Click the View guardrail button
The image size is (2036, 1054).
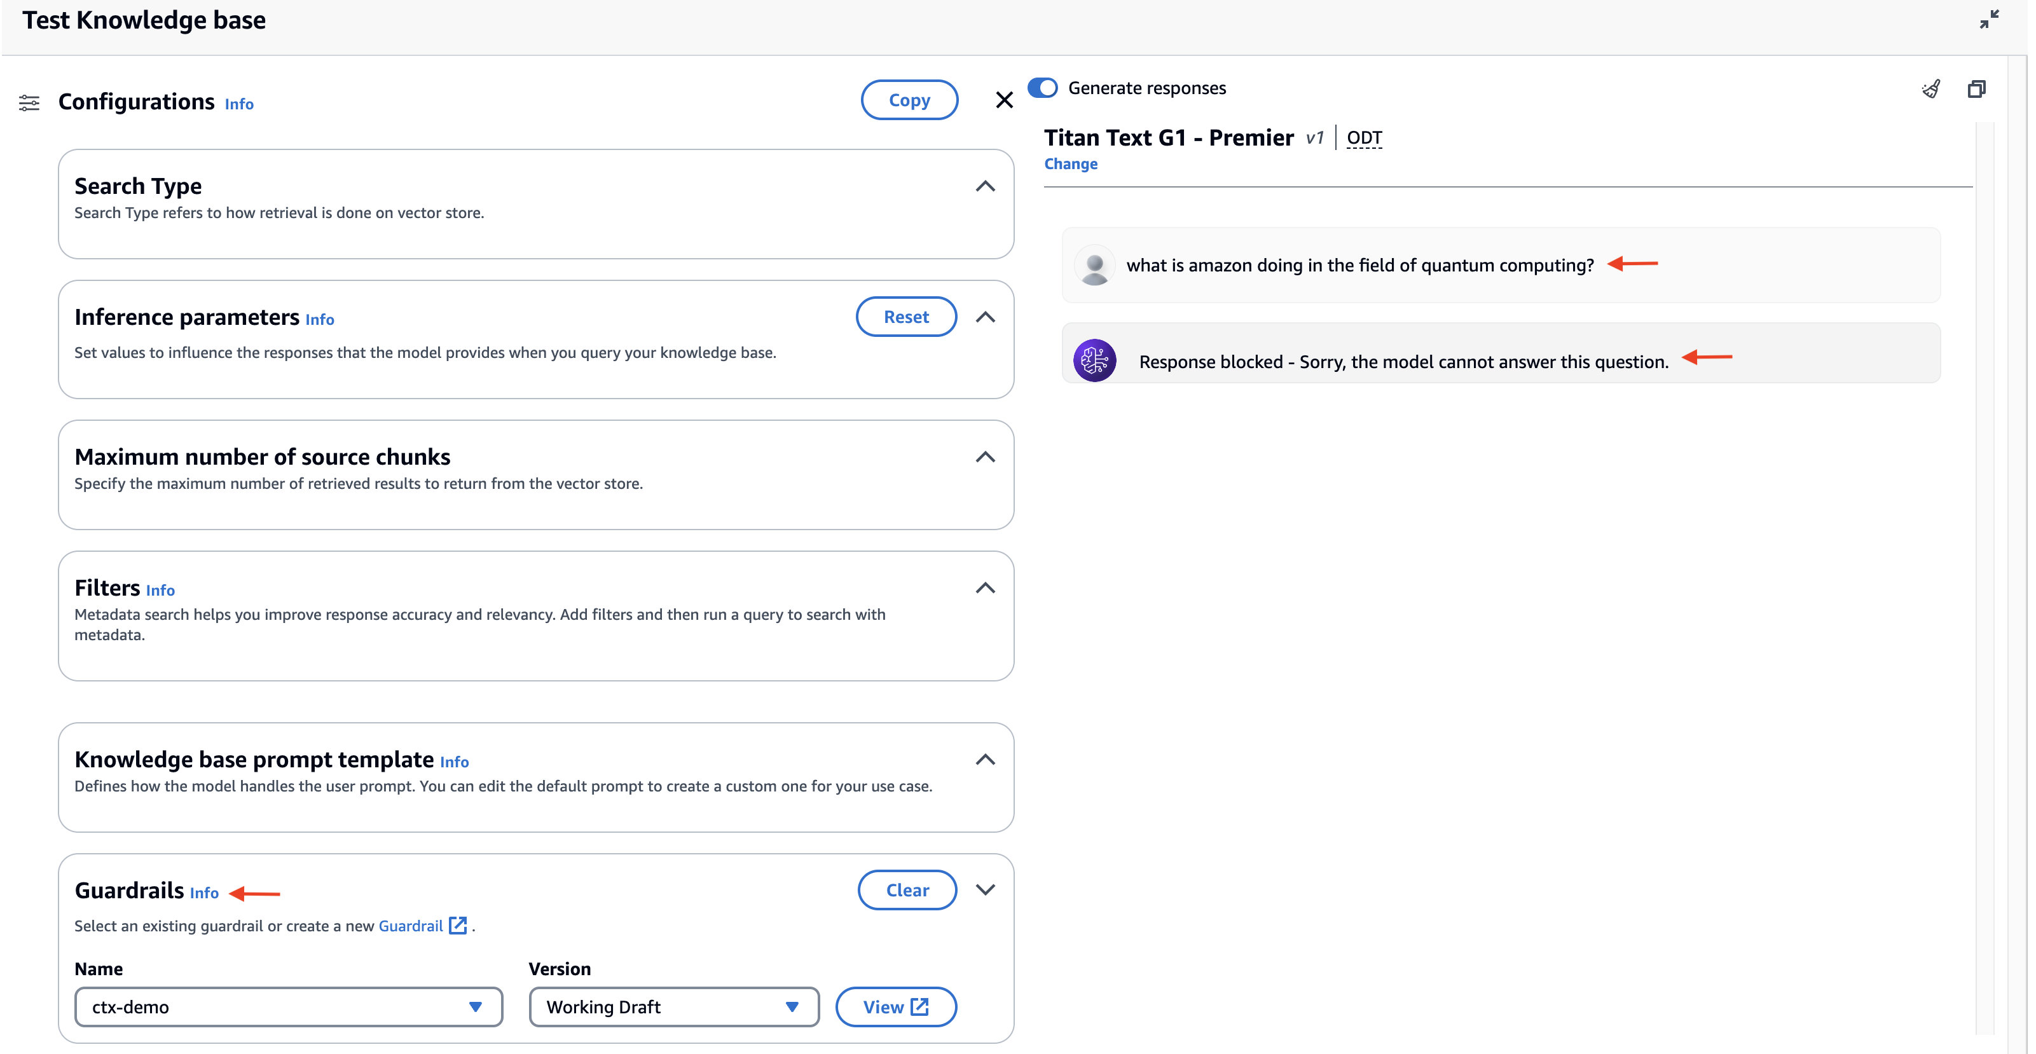tap(895, 1006)
